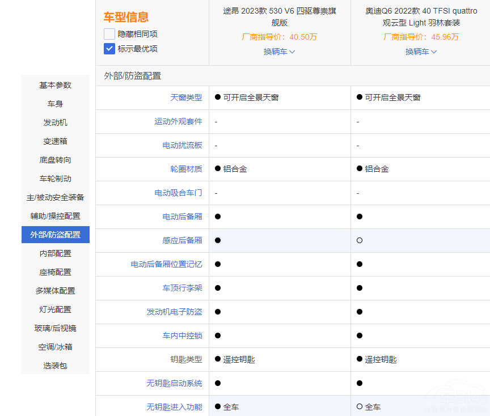Image resolution: width=490 pixels, height=416 pixels.
Task: Select 基本参数 in the sidebar
Action: [x=56, y=85]
